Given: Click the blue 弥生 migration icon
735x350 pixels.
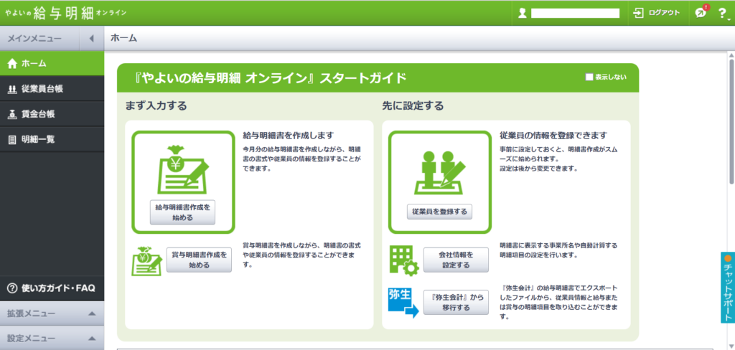Looking at the screenshot, I should [x=403, y=303].
